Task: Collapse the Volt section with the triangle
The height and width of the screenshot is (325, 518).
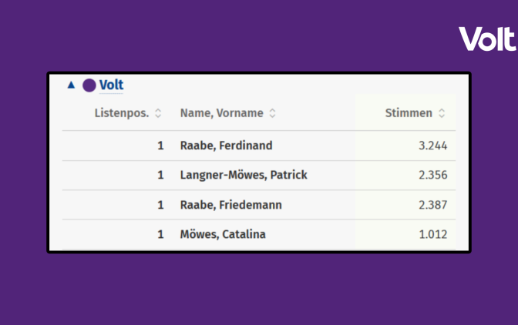Action: (71, 85)
